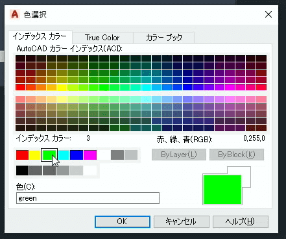Pick bright yellow in the upper ACI palette
This screenshot has height=239, width=286.
tap(62, 87)
